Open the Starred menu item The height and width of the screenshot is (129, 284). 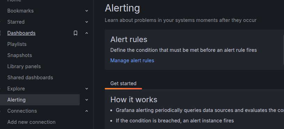coord(16,22)
